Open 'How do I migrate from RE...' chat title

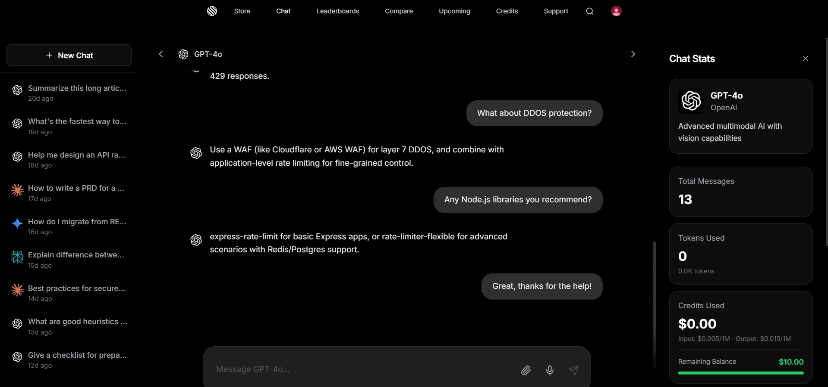pos(77,222)
